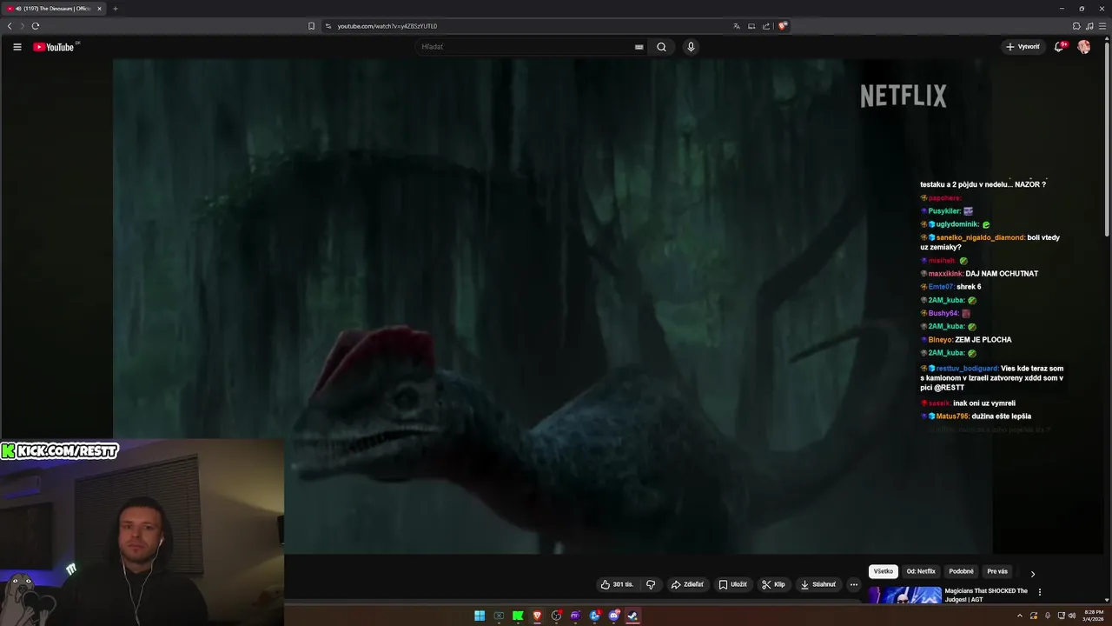Click the cast/picture-in-picture icon in address bar
Image resolution: width=1112 pixels, height=626 pixels.
pos(751,26)
